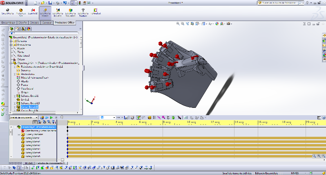Click the Zoom to Fit view icon

pyautogui.click(x=178, y=24)
